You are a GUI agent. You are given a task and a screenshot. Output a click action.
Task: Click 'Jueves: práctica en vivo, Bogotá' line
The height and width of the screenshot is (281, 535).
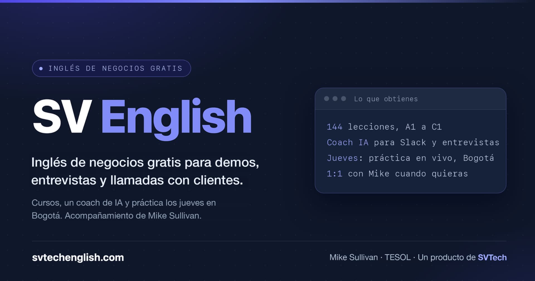pyautogui.click(x=410, y=158)
